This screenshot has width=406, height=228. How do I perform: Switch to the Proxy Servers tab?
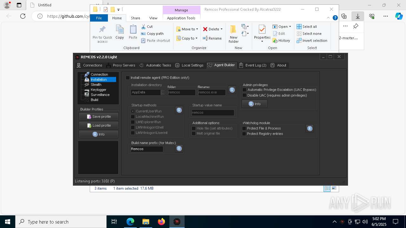(x=121, y=65)
